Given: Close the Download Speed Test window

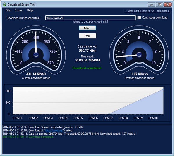Looking at the screenshot, I should pos(168,5).
